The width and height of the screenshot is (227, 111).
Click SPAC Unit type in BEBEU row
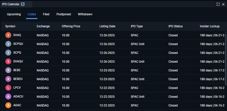[138, 79]
